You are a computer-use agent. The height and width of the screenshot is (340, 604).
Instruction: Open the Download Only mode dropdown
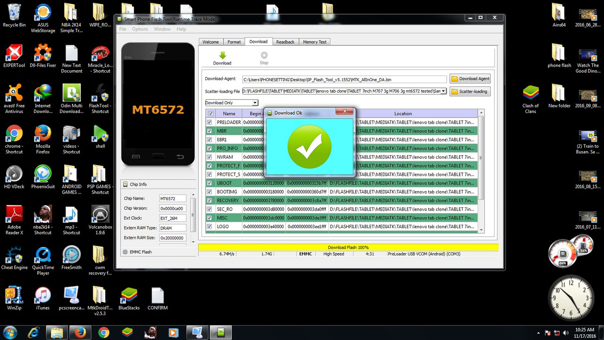pos(255,102)
